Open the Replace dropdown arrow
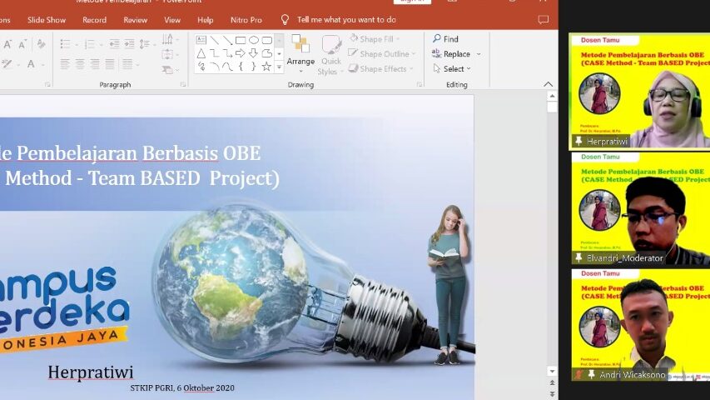Screen dimensions: 710x400 tap(479, 55)
